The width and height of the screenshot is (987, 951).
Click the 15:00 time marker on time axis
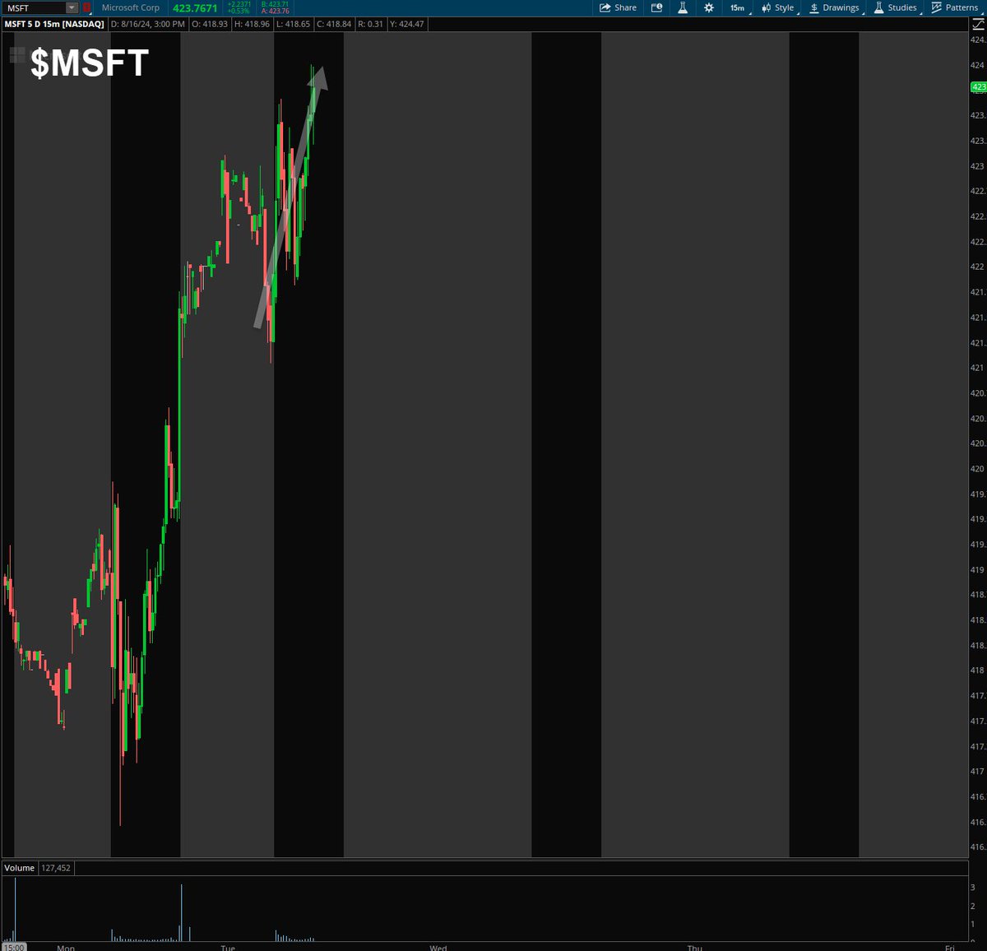pos(14,947)
